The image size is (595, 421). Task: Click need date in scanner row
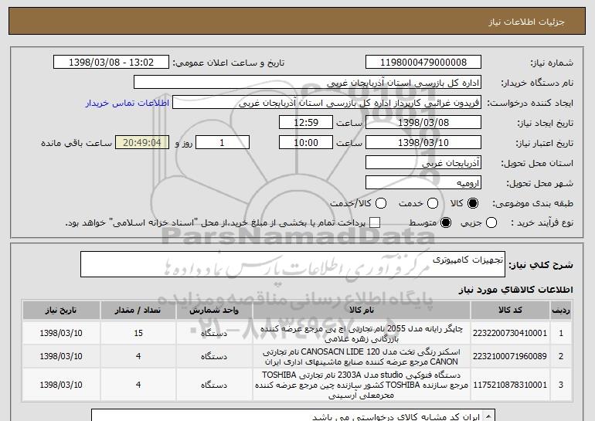[x=61, y=357]
